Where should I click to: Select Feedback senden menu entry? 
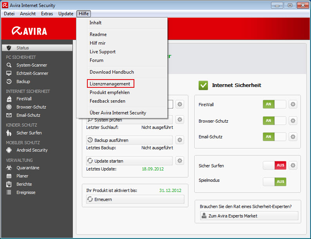tap(122, 101)
